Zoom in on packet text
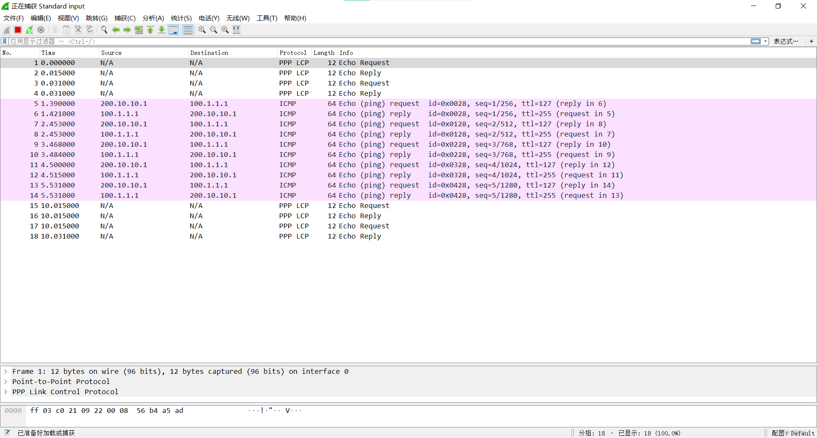Screen dimensions: 817x438 [x=202, y=30]
